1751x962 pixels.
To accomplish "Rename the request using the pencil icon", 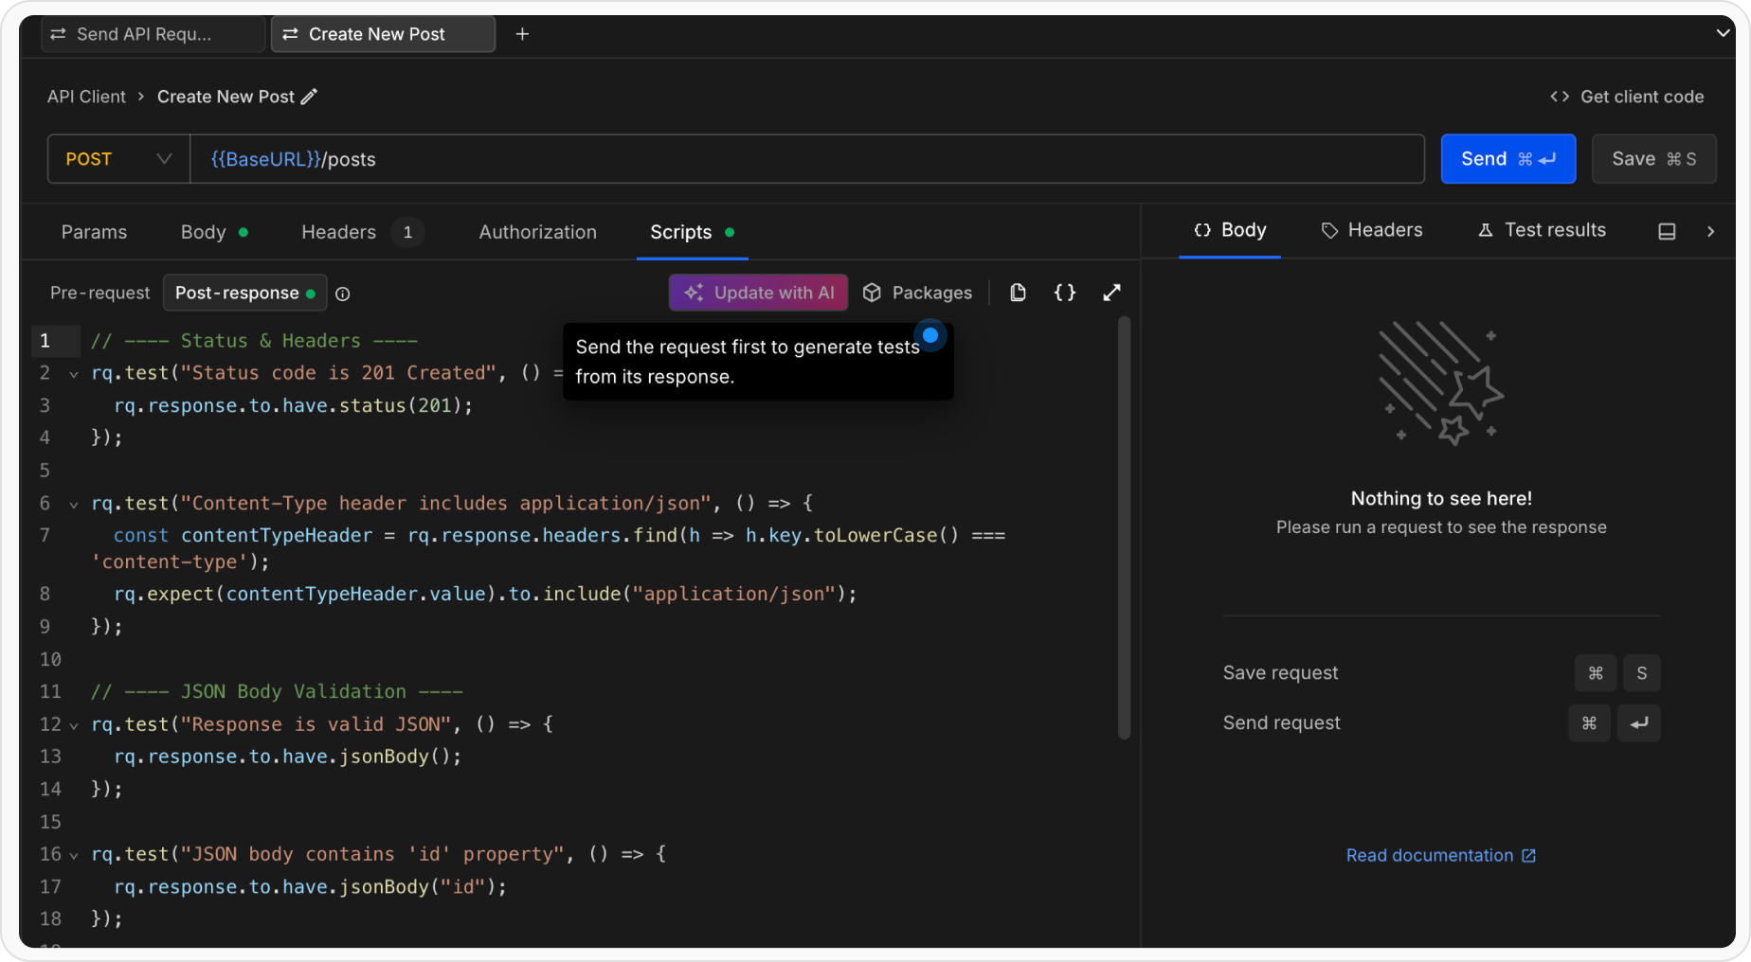I will point(309,96).
